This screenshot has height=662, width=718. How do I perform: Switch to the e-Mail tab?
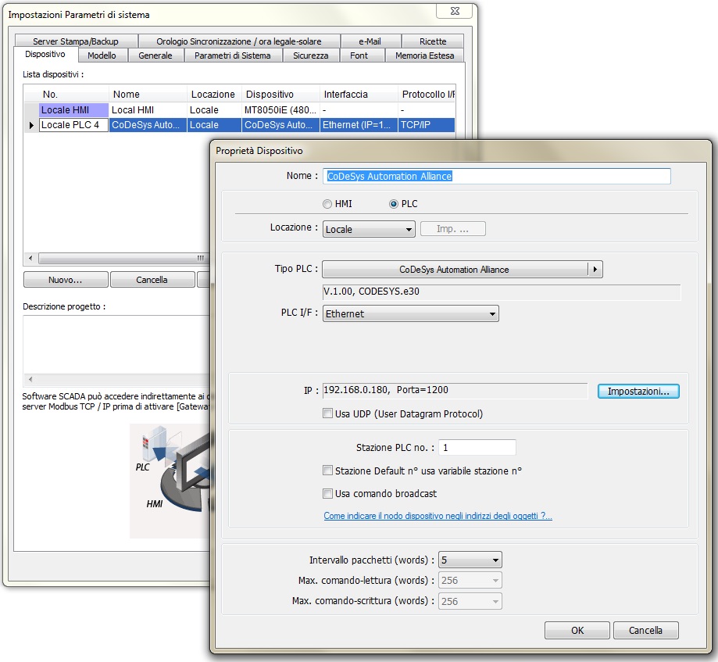pyautogui.click(x=370, y=41)
